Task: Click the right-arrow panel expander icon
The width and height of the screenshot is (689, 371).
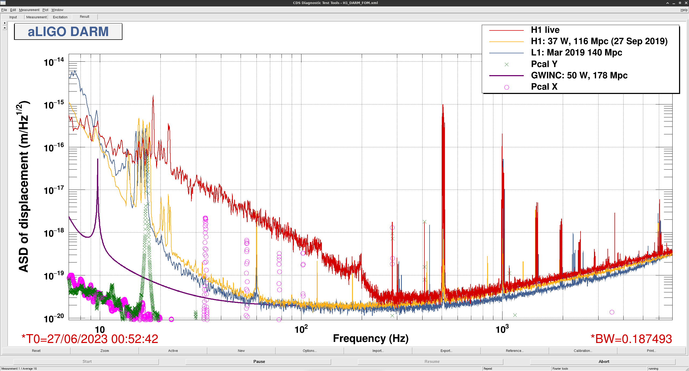Action: (x=5, y=23)
